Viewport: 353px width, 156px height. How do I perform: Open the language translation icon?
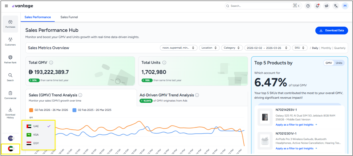click(336, 6)
